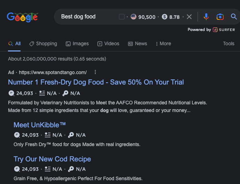Click into the Best dog food search field
240x184 pixels.
[x=87, y=17]
